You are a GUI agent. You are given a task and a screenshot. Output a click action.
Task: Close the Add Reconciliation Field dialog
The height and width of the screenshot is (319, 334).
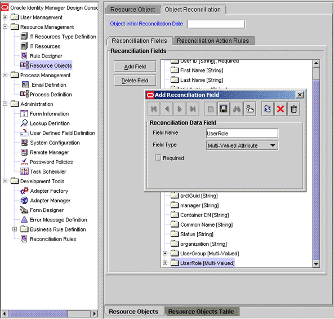point(300,95)
